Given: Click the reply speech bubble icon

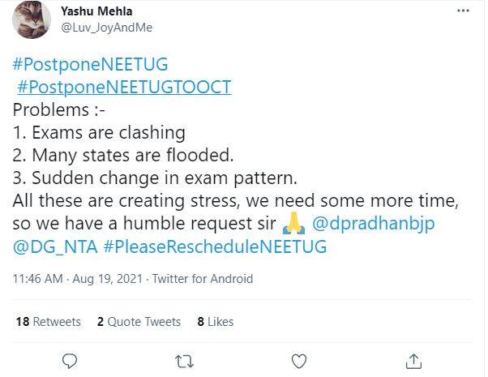Looking at the screenshot, I should pyautogui.click(x=70, y=359).
